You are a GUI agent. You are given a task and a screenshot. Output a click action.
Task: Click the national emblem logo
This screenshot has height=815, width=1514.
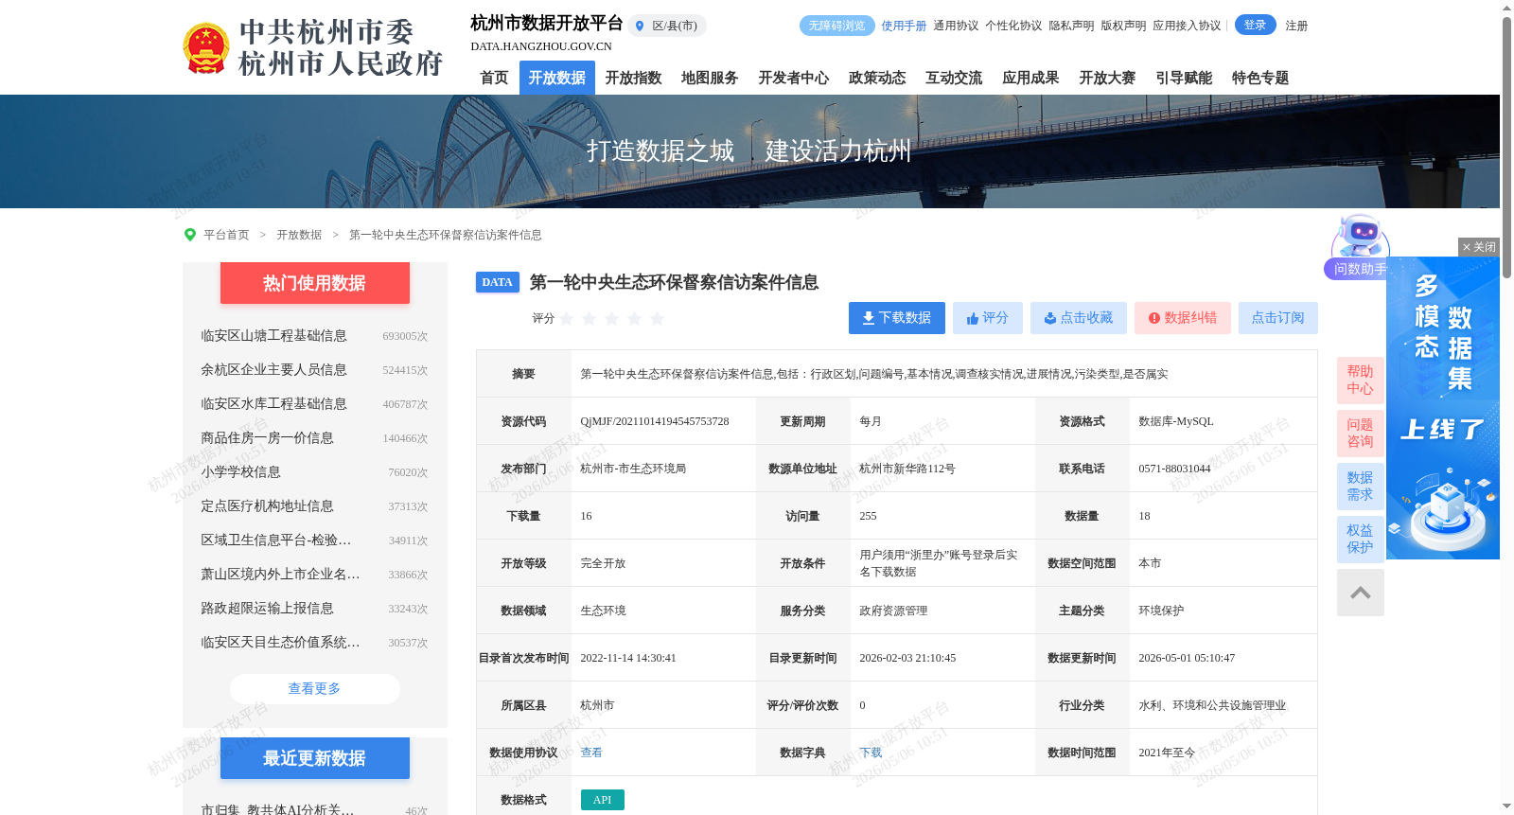pyautogui.click(x=206, y=48)
